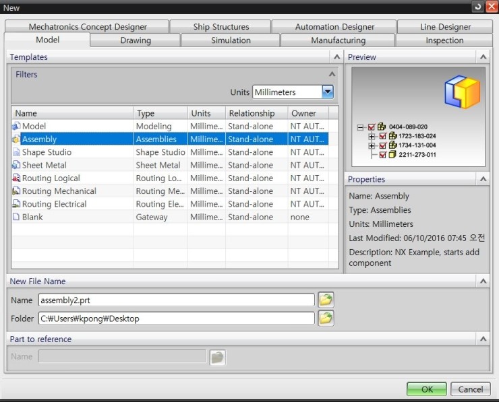The width and height of the screenshot is (499, 402).
Task: Click the Shape Studio template icon
Action: click(x=16, y=152)
